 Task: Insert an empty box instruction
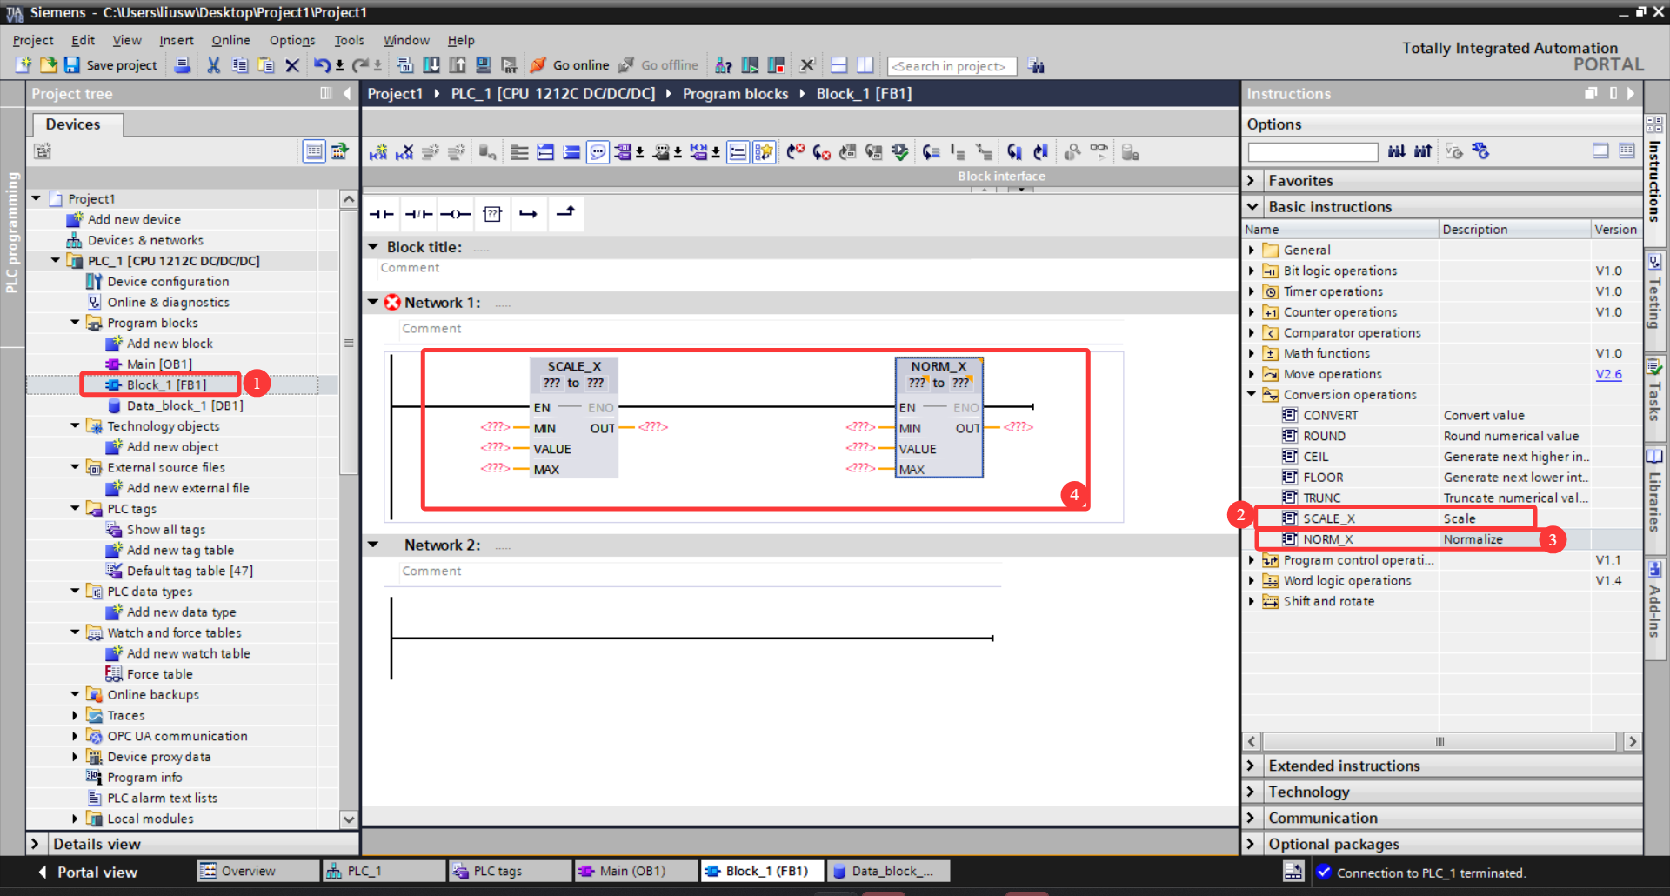pyautogui.click(x=492, y=214)
